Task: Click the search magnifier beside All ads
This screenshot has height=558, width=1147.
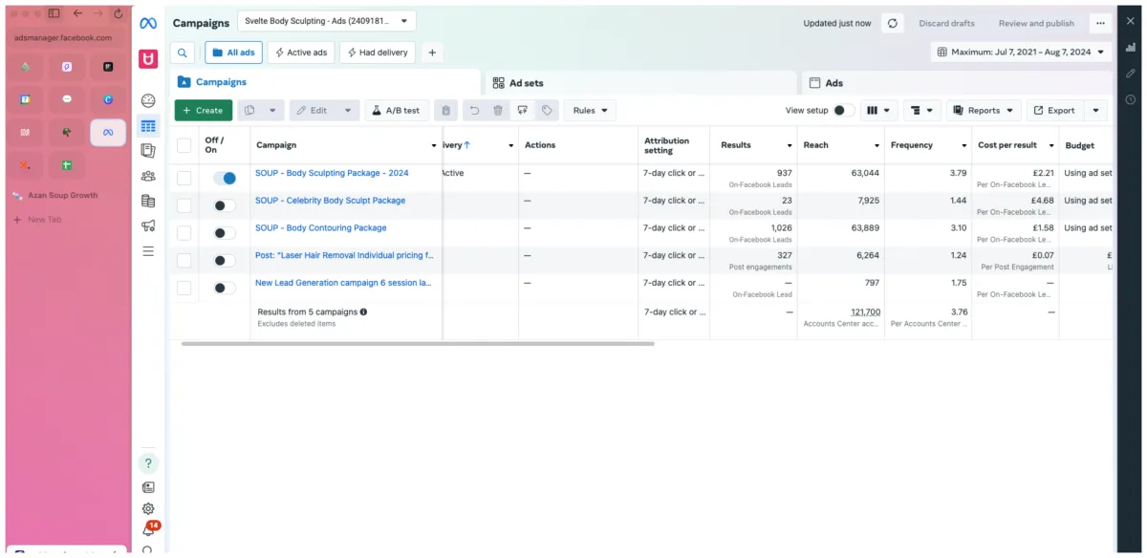Action: 183,53
